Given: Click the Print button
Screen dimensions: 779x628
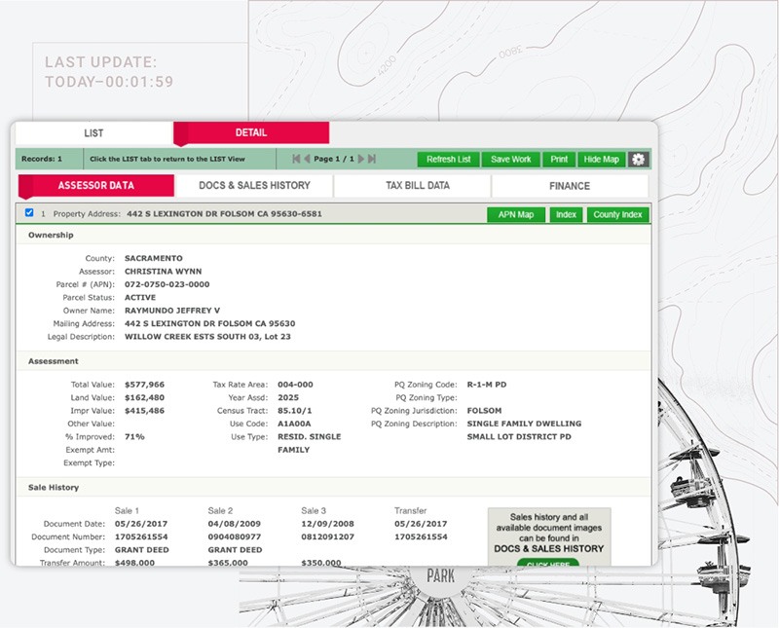Looking at the screenshot, I should pyautogui.click(x=559, y=160).
